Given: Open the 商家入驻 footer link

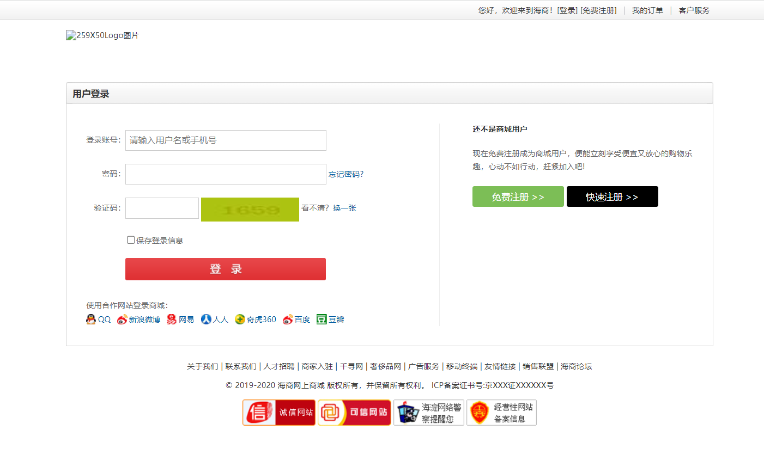Looking at the screenshot, I should (317, 366).
